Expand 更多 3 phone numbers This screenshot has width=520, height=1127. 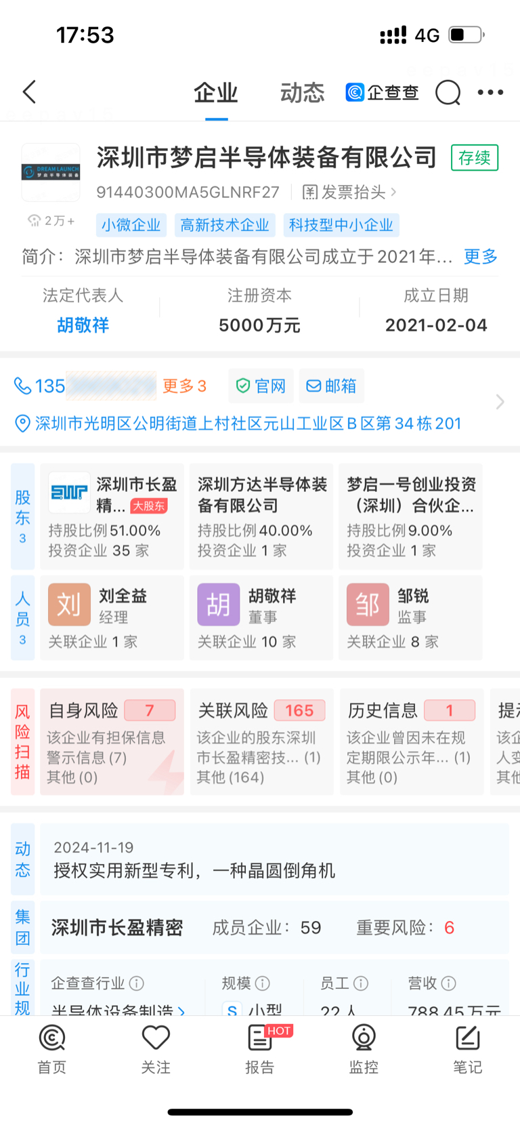pos(184,386)
